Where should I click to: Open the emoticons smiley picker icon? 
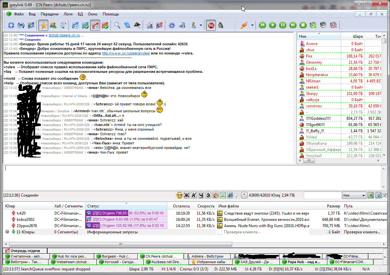click(x=179, y=195)
